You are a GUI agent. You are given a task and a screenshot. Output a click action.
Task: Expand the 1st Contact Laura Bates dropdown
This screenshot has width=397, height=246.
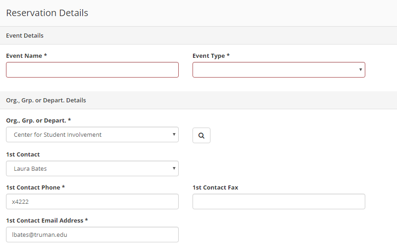[92, 168]
